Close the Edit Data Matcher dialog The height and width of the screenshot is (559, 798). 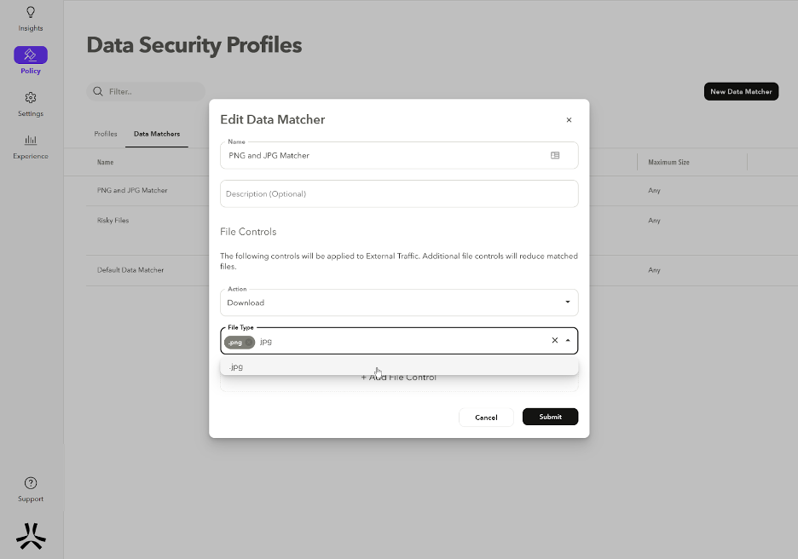(569, 120)
